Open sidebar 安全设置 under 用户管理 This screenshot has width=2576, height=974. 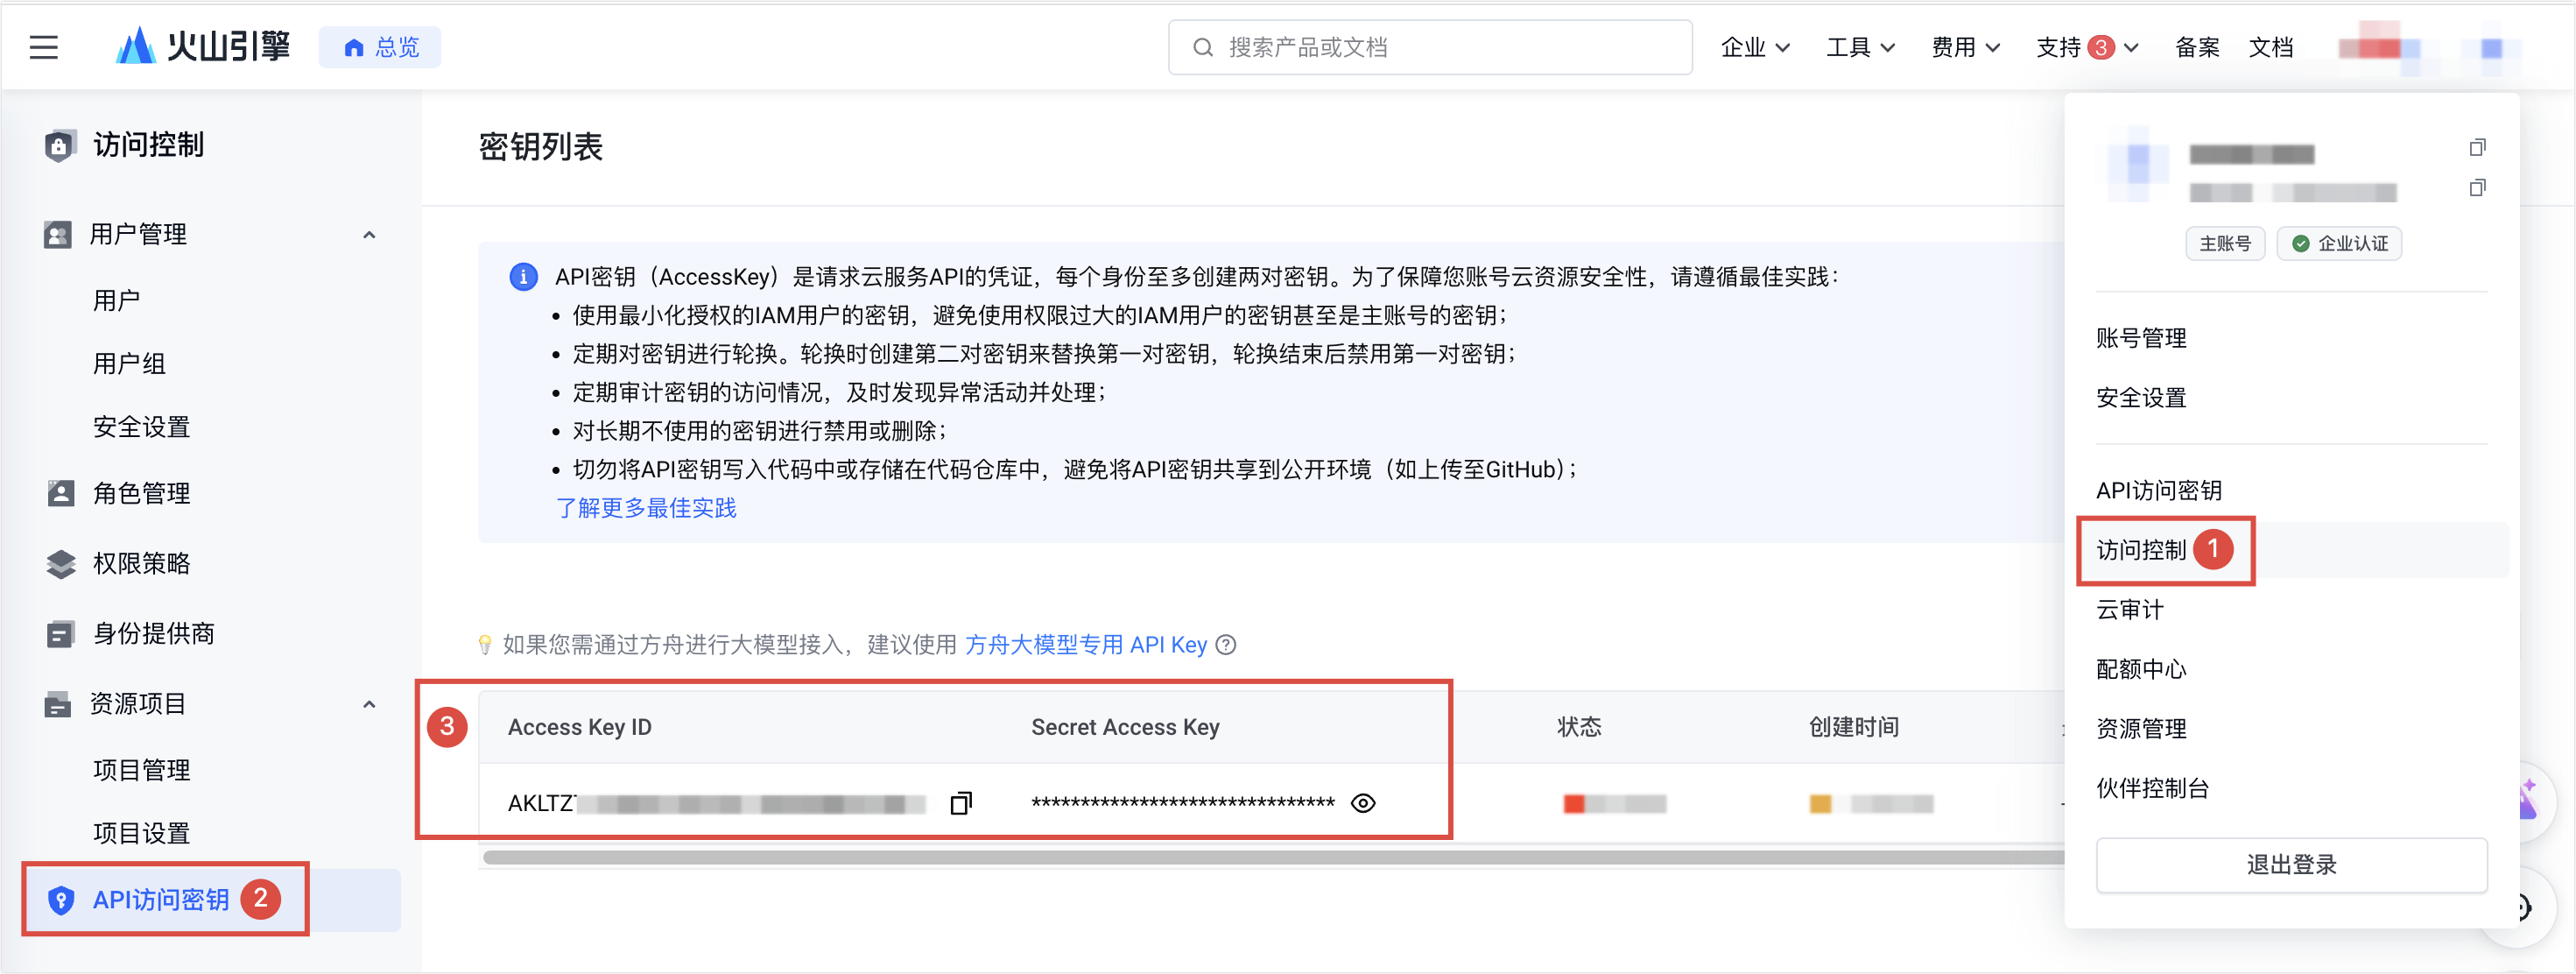coord(141,427)
